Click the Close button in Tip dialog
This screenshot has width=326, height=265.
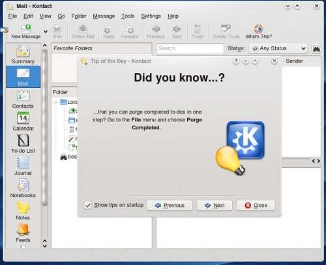[x=256, y=206]
